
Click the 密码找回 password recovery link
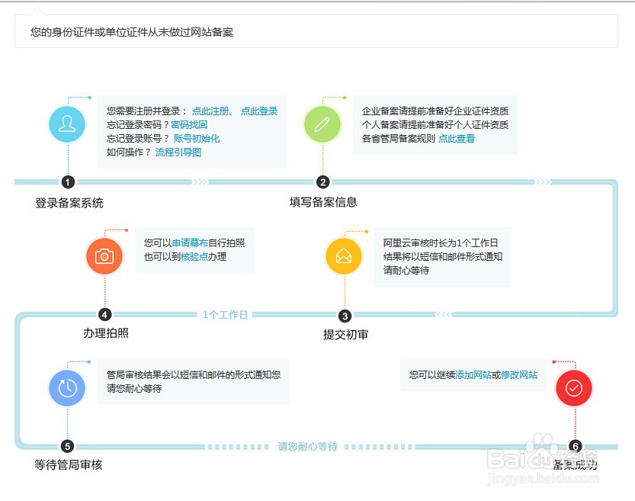point(189,125)
